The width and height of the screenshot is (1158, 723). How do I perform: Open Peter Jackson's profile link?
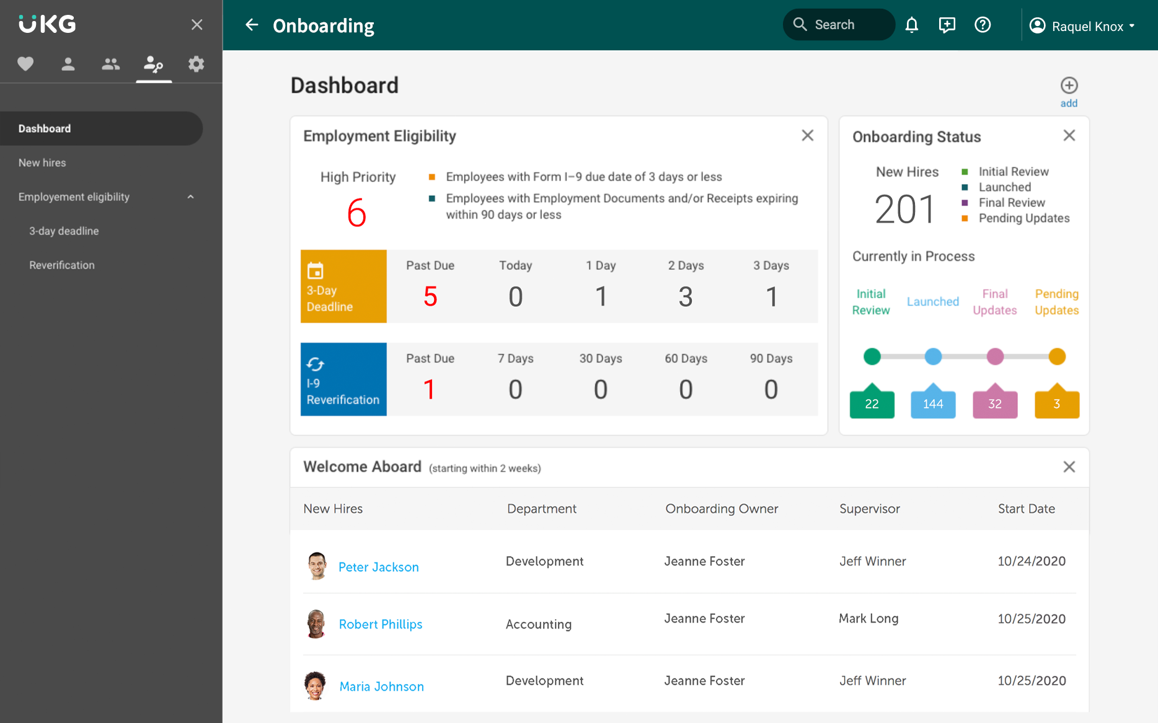pos(378,567)
